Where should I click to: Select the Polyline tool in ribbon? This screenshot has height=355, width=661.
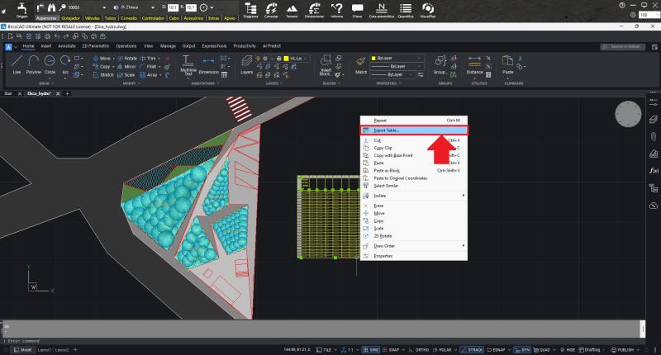[x=34, y=64]
